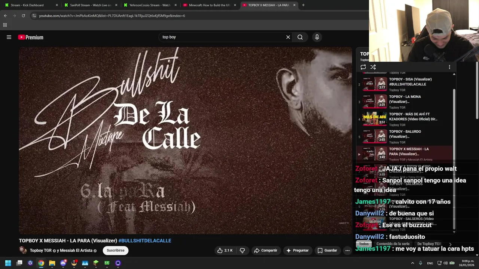Select TOPBOY X MESSIAH - LA PARA playlist entry
Image resolution: width=479 pixels, height=269 pixels.
tap(404, 154)
